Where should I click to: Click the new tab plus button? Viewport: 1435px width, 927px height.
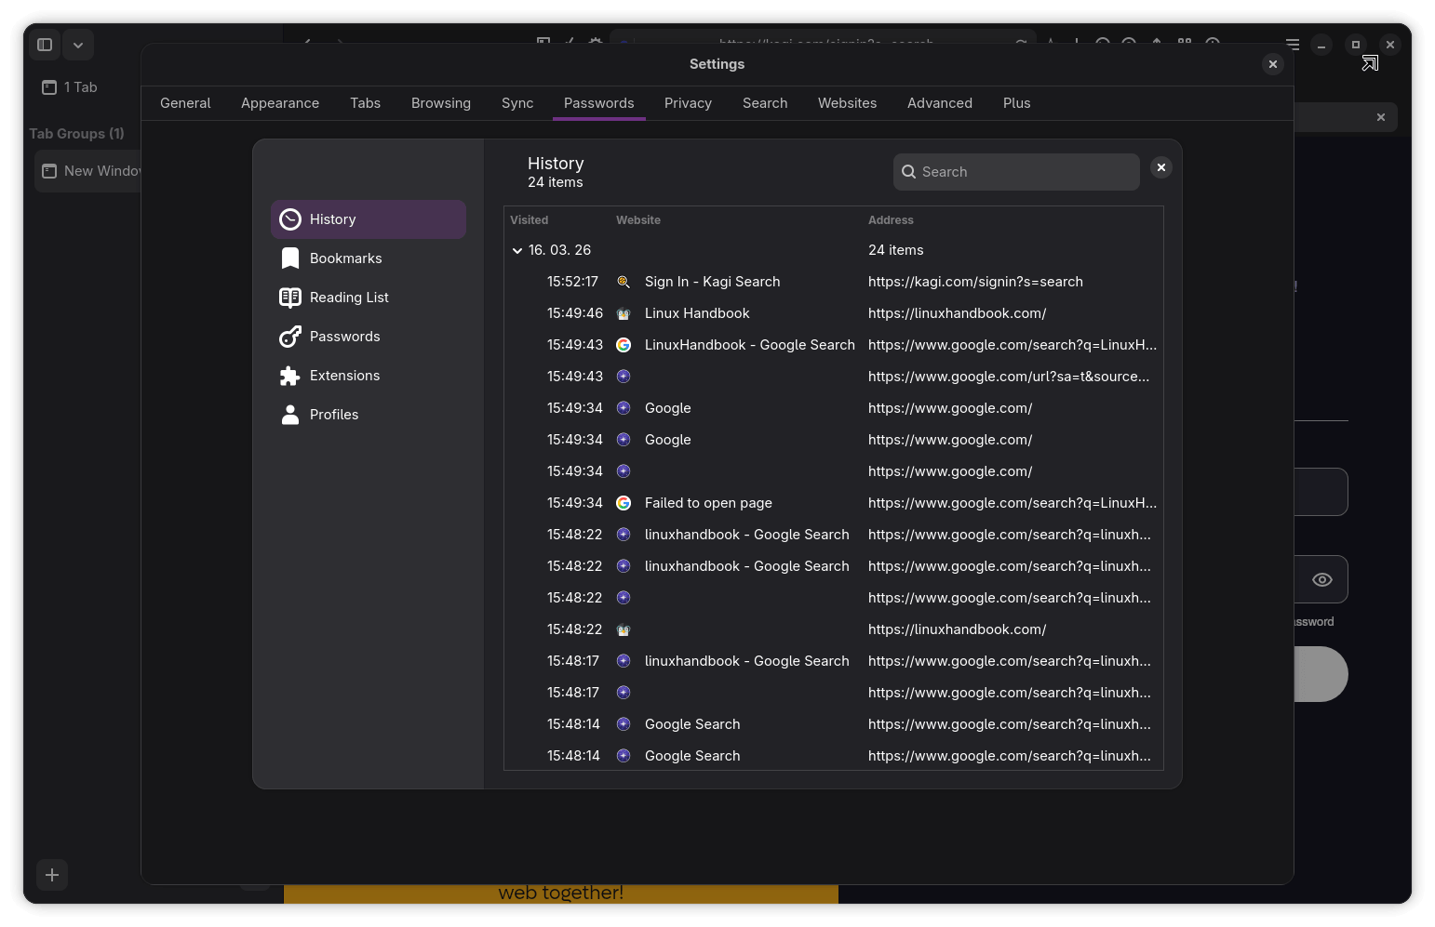[52, 875]
